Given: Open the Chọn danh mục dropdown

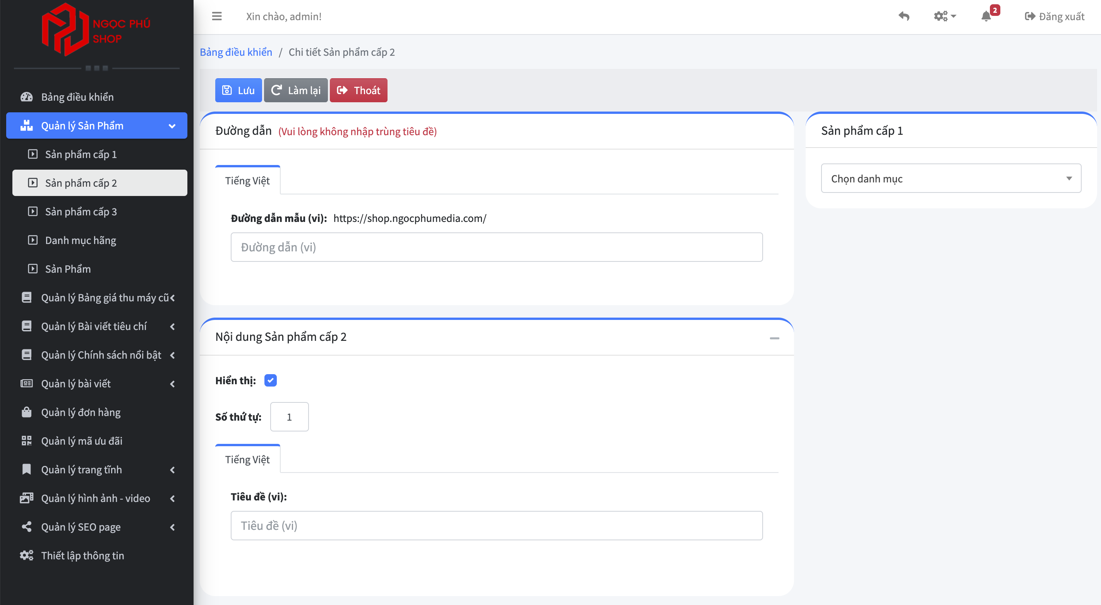Looking at the screenshot, I should (950, 178).
